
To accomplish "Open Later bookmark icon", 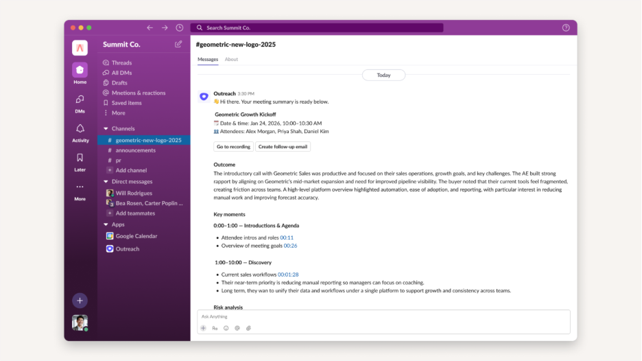I will click(x=80, y=162).
